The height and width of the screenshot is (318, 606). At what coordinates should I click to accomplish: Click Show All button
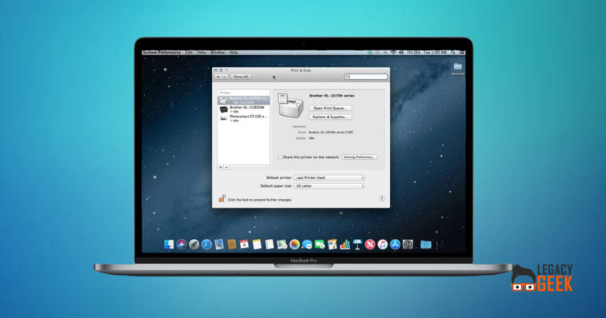(241, 77)
